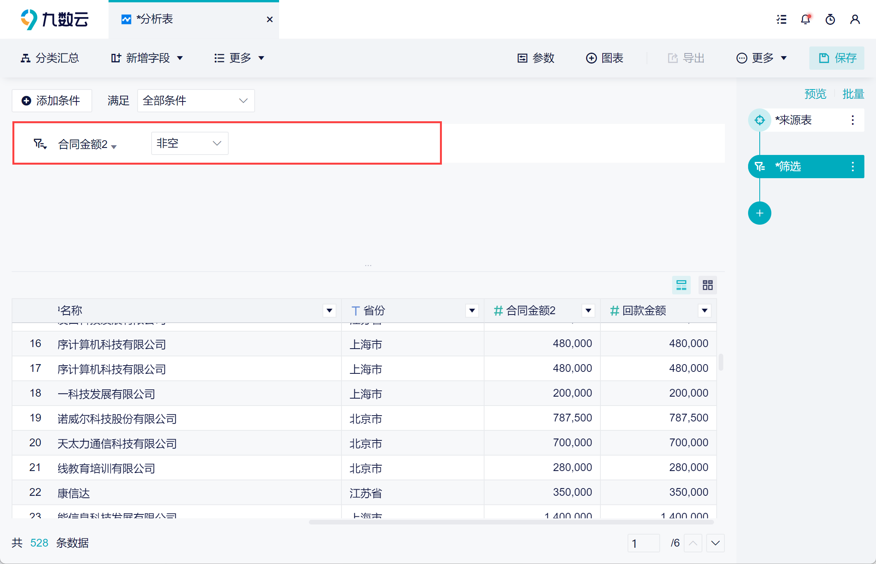
Task: Click the timer clock icon
Action: point(830,19)
